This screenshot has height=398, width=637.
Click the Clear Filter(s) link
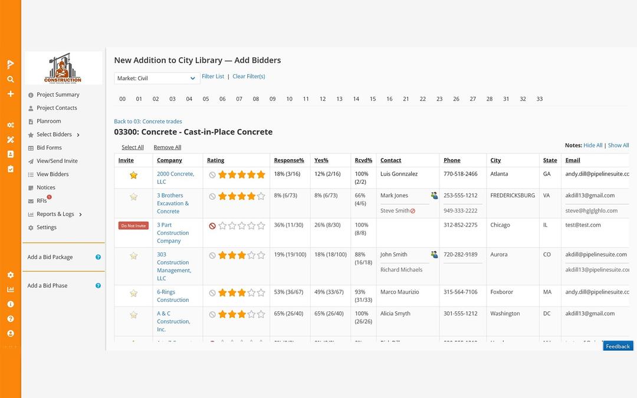coord(249,76)
